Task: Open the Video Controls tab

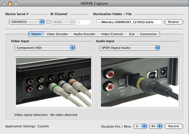Action: tap(112, 34)
